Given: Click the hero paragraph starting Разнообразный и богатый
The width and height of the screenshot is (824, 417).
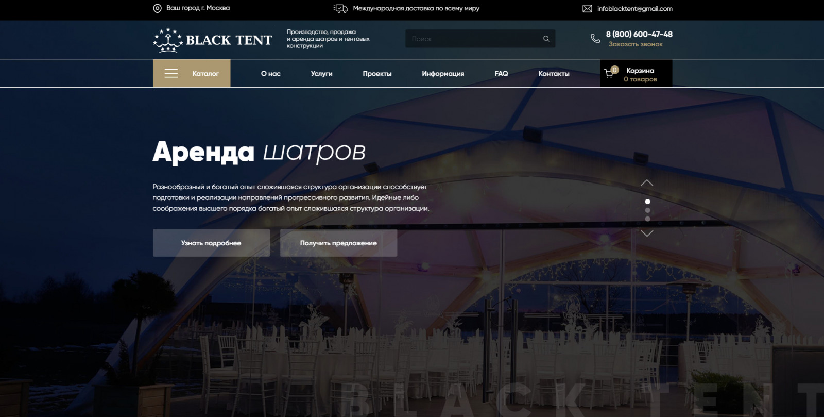Looking at the screenshot, I should pos(291,197).
